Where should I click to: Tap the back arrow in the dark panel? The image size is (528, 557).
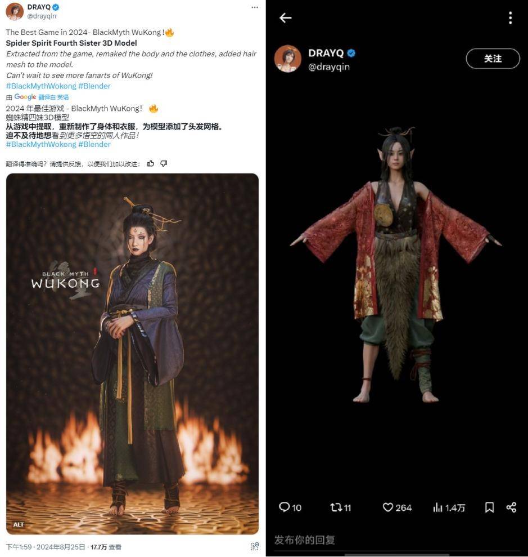coord(286,18)
